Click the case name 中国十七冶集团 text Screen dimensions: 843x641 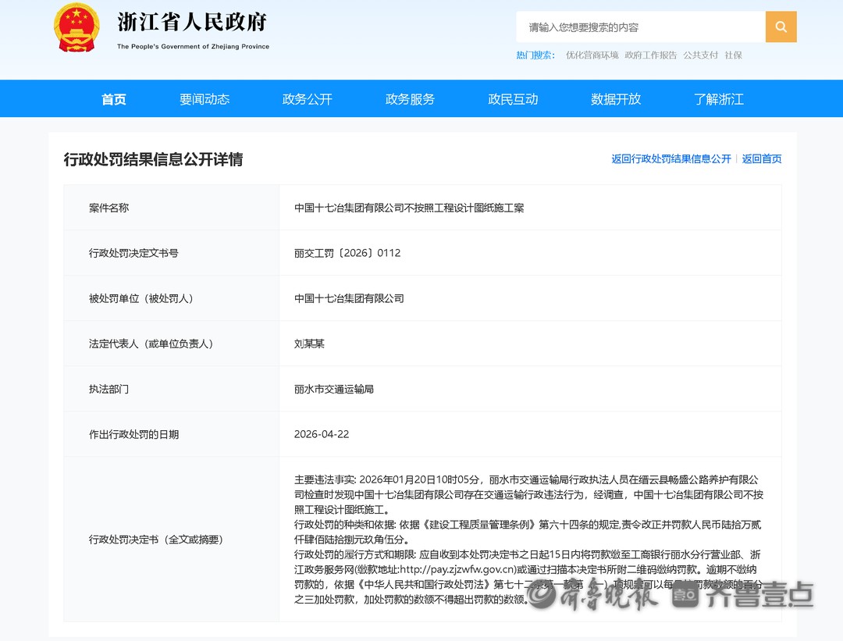pos(409,208)
